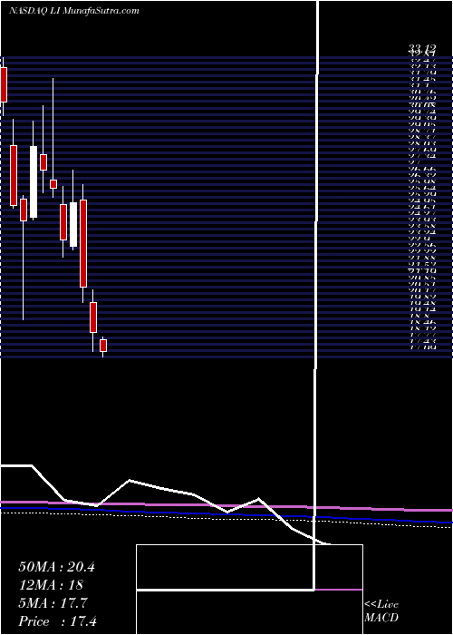453x635 pixels.
Task: Click the Price : 17.4 label
Action: point(57,621)
